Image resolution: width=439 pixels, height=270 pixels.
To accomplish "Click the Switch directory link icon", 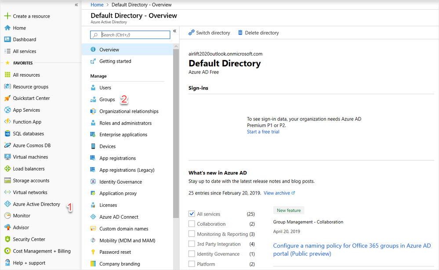I will (x=192, y=32).
